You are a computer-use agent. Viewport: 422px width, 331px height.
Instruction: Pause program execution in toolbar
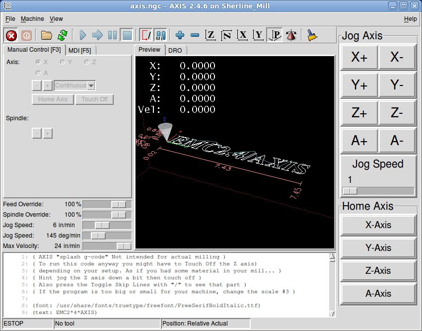(x=112, y=35)
